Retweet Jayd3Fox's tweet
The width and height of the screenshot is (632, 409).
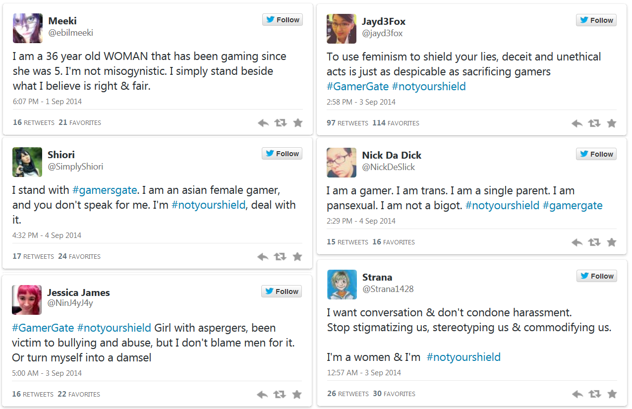[594, 123]
